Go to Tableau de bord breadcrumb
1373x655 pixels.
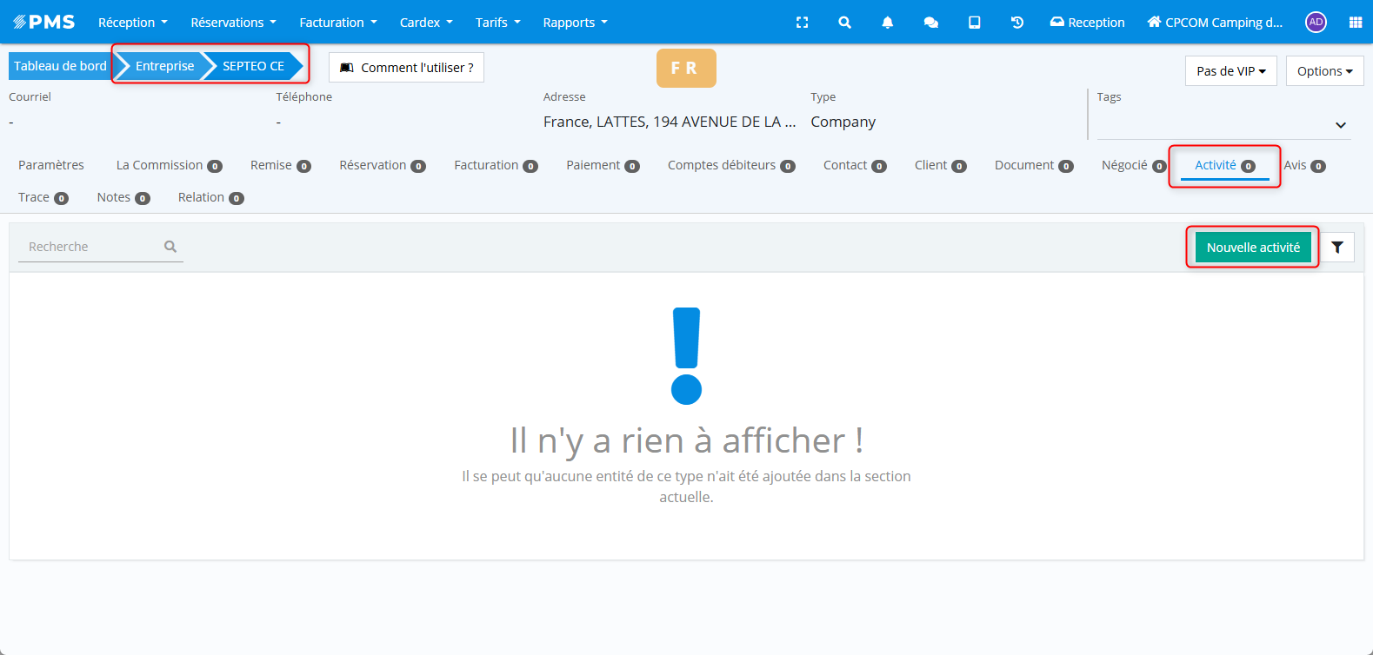pyautogui.click(x=60, y=66)
